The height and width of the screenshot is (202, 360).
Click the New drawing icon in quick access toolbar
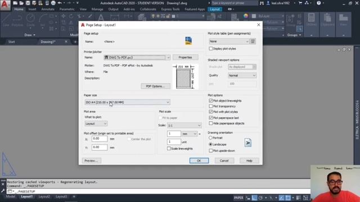tap(15, 3)
